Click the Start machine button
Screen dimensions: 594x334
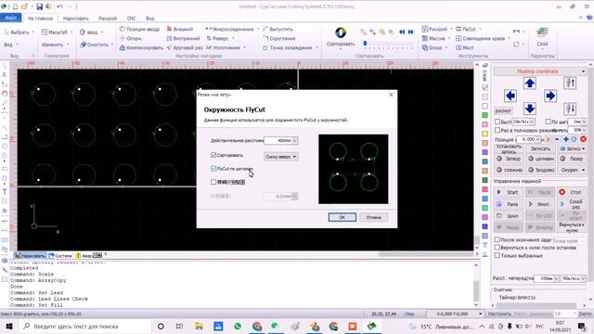point(508,192)
